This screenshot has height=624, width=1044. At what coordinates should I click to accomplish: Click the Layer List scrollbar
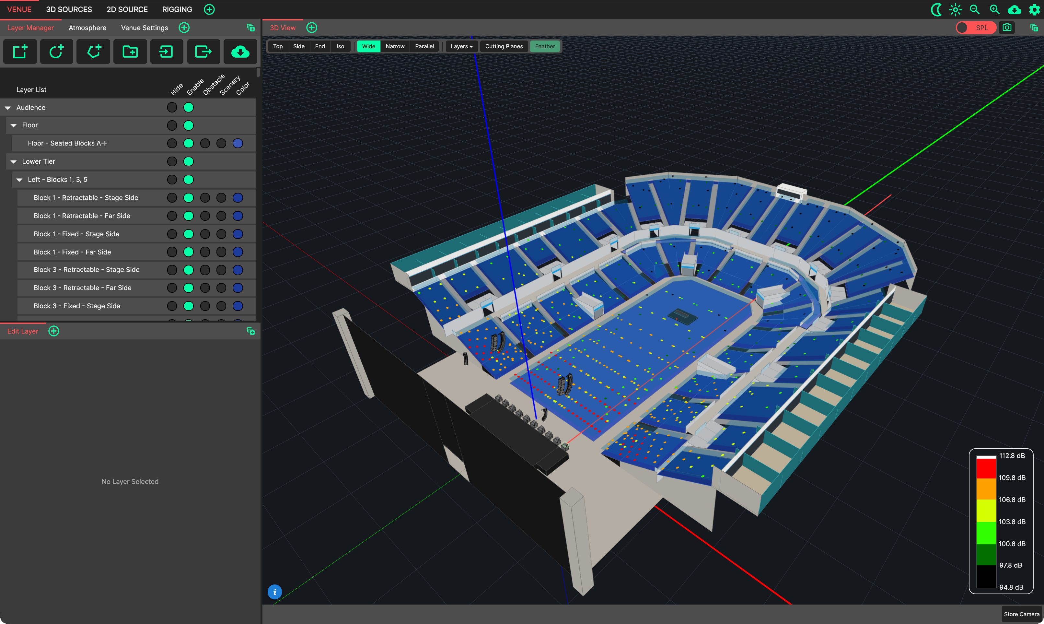coord(258,72)
